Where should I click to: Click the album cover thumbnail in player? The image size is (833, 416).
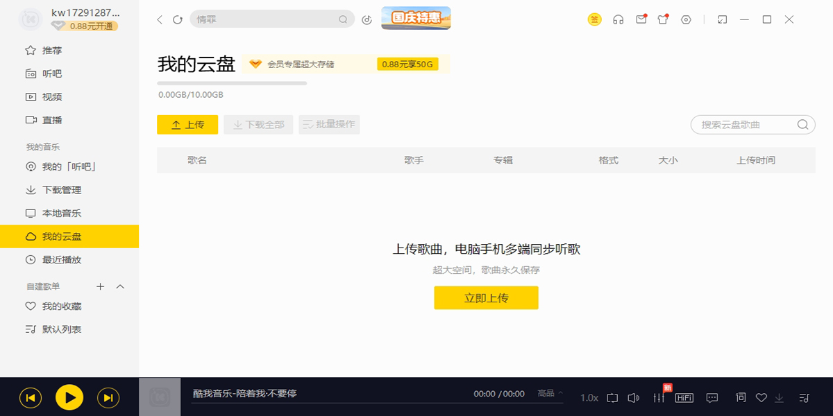tap(160, 397)
